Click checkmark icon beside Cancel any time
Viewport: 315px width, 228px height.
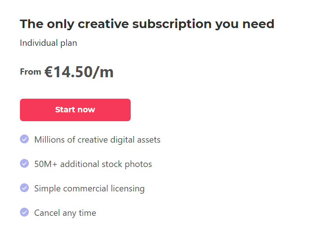(x=24, y=212)
